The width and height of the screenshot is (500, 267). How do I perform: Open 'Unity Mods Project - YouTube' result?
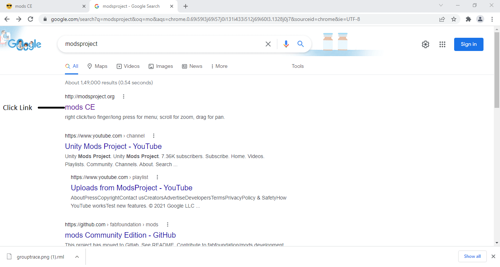(x=113, y=146)
